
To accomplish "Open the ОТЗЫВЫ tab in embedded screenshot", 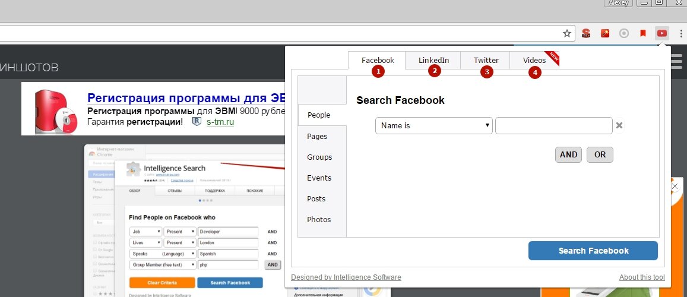I will coord(175,191).
